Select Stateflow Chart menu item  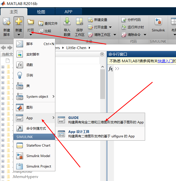pos(34,145)
